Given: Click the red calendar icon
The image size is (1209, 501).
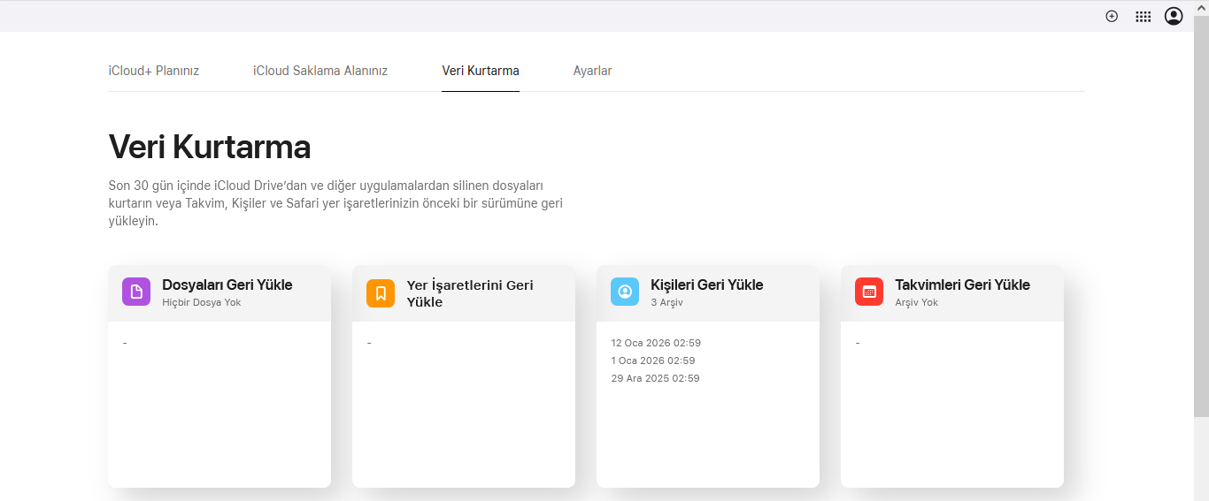Looking at the screenshot, I should [869, 292].
